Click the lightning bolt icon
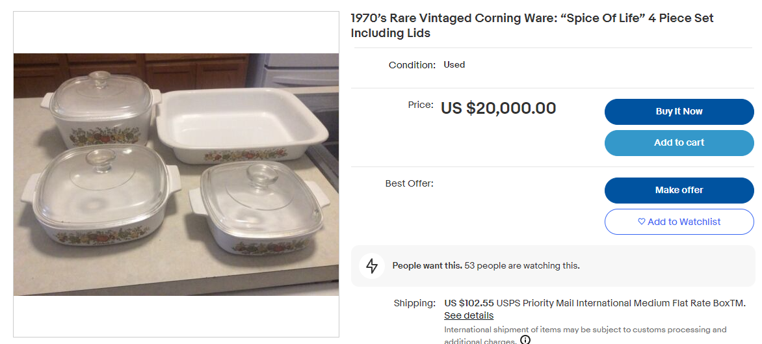The image size is (762, 344). pos(372,266)
